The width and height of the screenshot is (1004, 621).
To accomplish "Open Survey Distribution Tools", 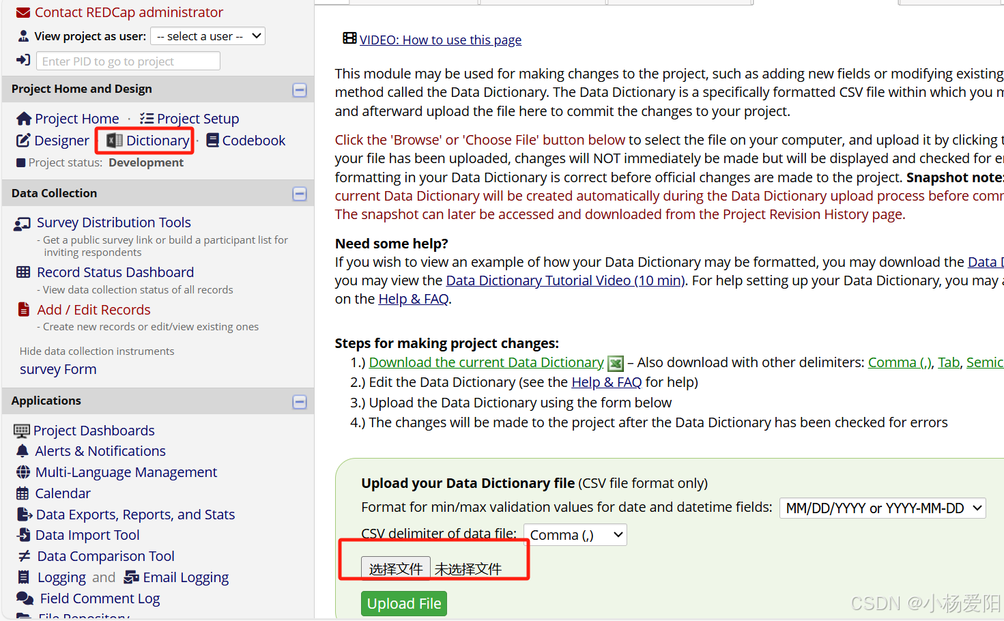I will click(x=114, y=222).
